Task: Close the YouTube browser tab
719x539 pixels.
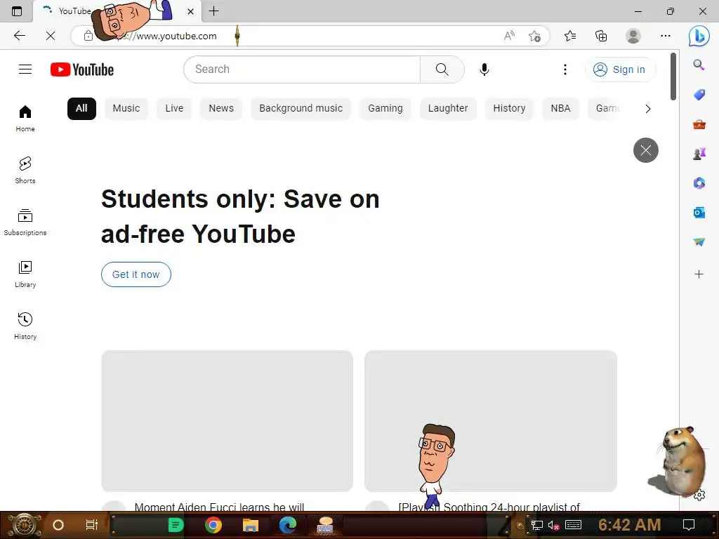Action: pos(190,11)
